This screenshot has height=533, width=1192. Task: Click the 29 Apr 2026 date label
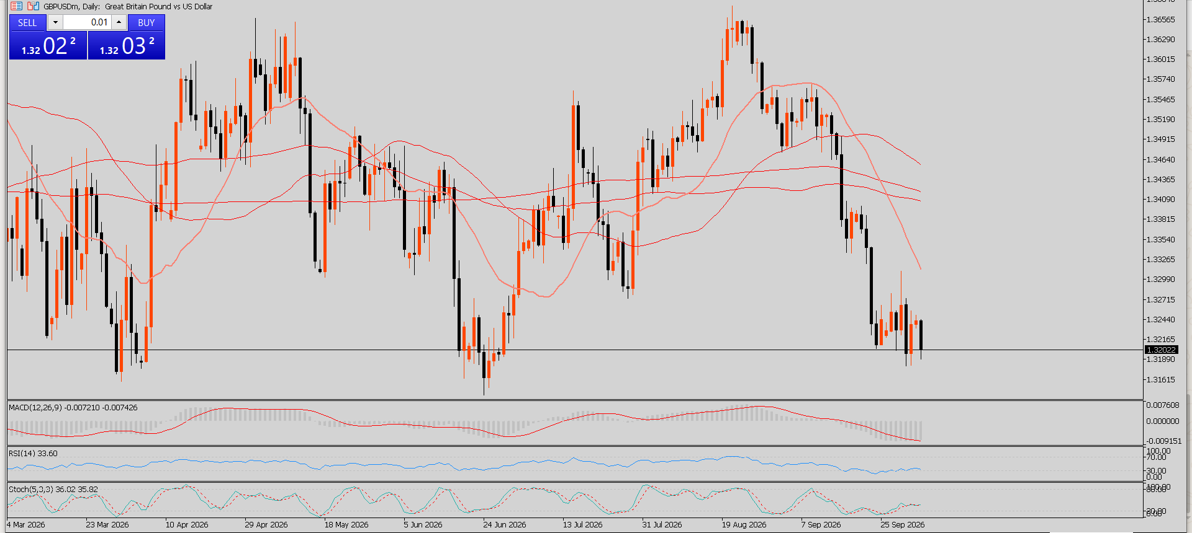pyautogui.click(x=266, y=524)
